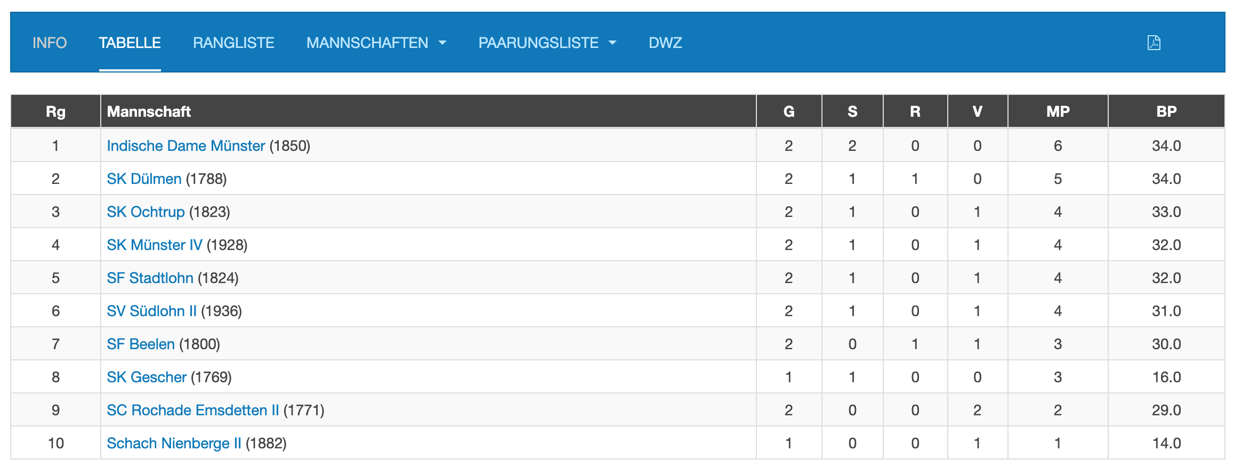Viewport: 1242px width, 467px height.
Task: Click the SF Stadtlohn link
Action: pyautogui.click(x=150, y=278)
